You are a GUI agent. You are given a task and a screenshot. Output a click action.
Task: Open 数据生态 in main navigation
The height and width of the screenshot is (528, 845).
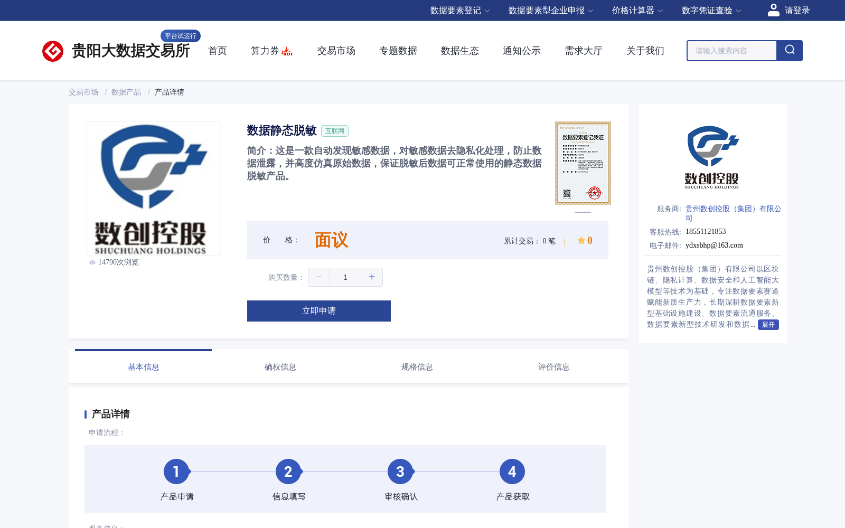point(460,51)
